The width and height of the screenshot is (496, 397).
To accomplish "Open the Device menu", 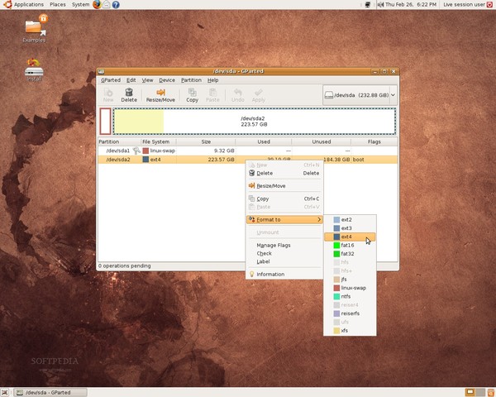I will (x=167, y=80).
